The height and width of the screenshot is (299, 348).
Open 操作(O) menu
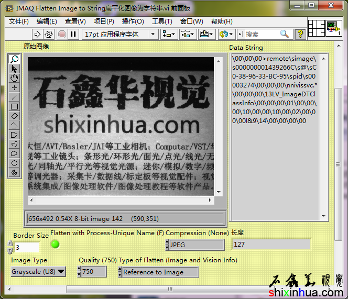click(133, 21)
